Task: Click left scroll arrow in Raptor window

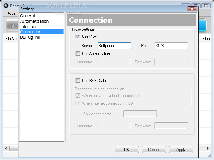Action: coord(6,148)
